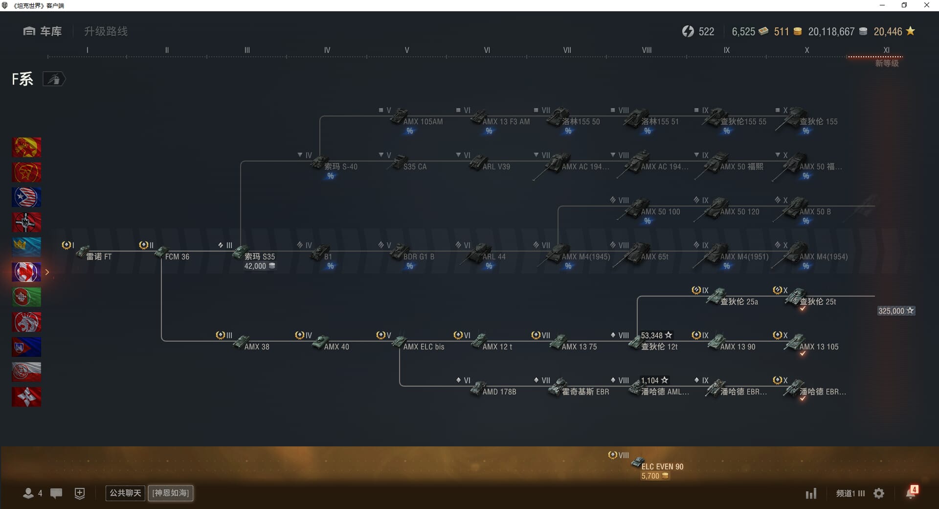Open the 频道1 voice channel selector
The height and width of the screenshot is (509, 939).
850,493
